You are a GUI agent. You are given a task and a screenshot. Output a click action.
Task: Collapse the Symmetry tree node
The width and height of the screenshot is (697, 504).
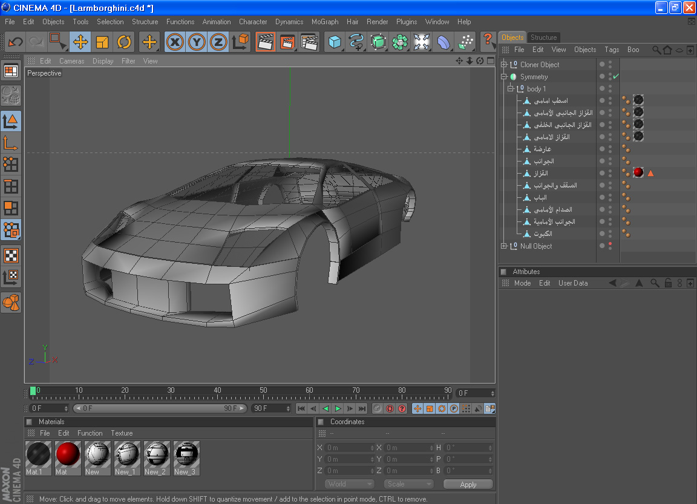coord(504,76)
